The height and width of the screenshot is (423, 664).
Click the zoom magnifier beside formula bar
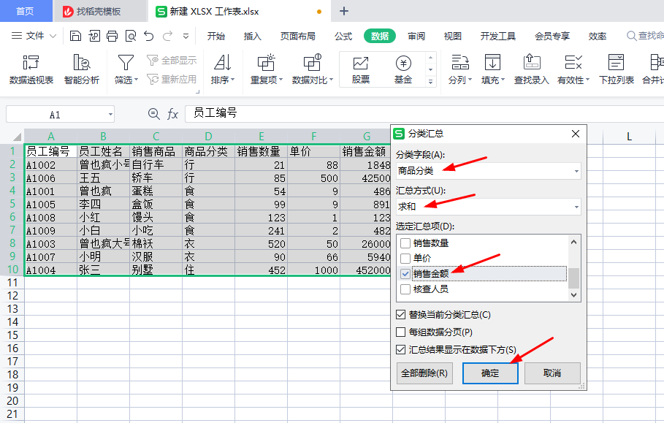pyautogui.click(x=153, y=114)
